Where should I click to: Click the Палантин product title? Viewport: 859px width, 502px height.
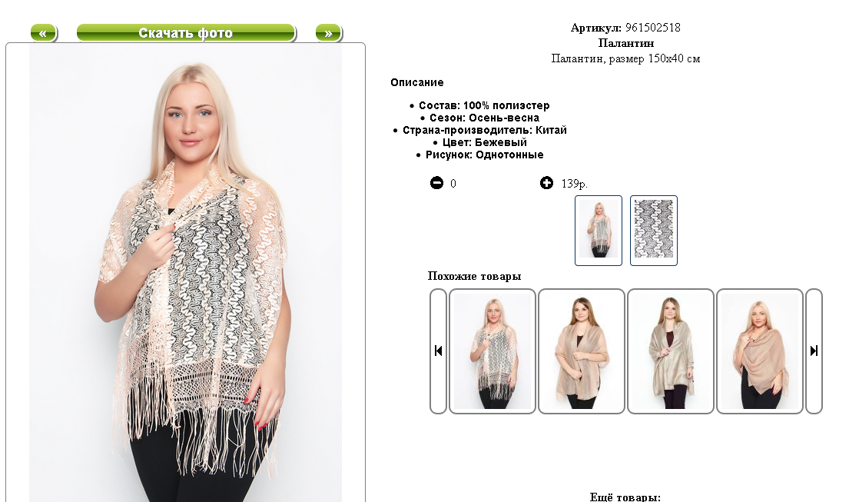625,43
